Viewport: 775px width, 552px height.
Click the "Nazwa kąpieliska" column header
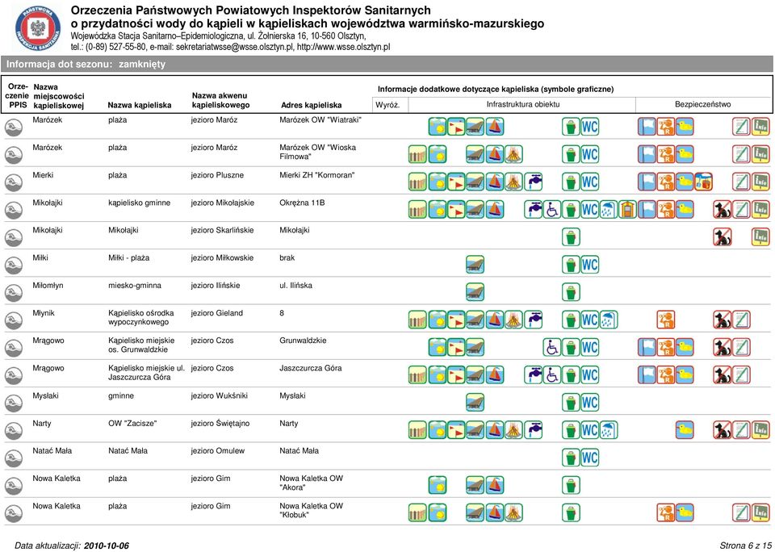click(140, 105)
